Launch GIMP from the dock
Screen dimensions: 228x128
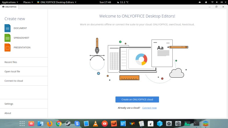click(x=114, y=124)
